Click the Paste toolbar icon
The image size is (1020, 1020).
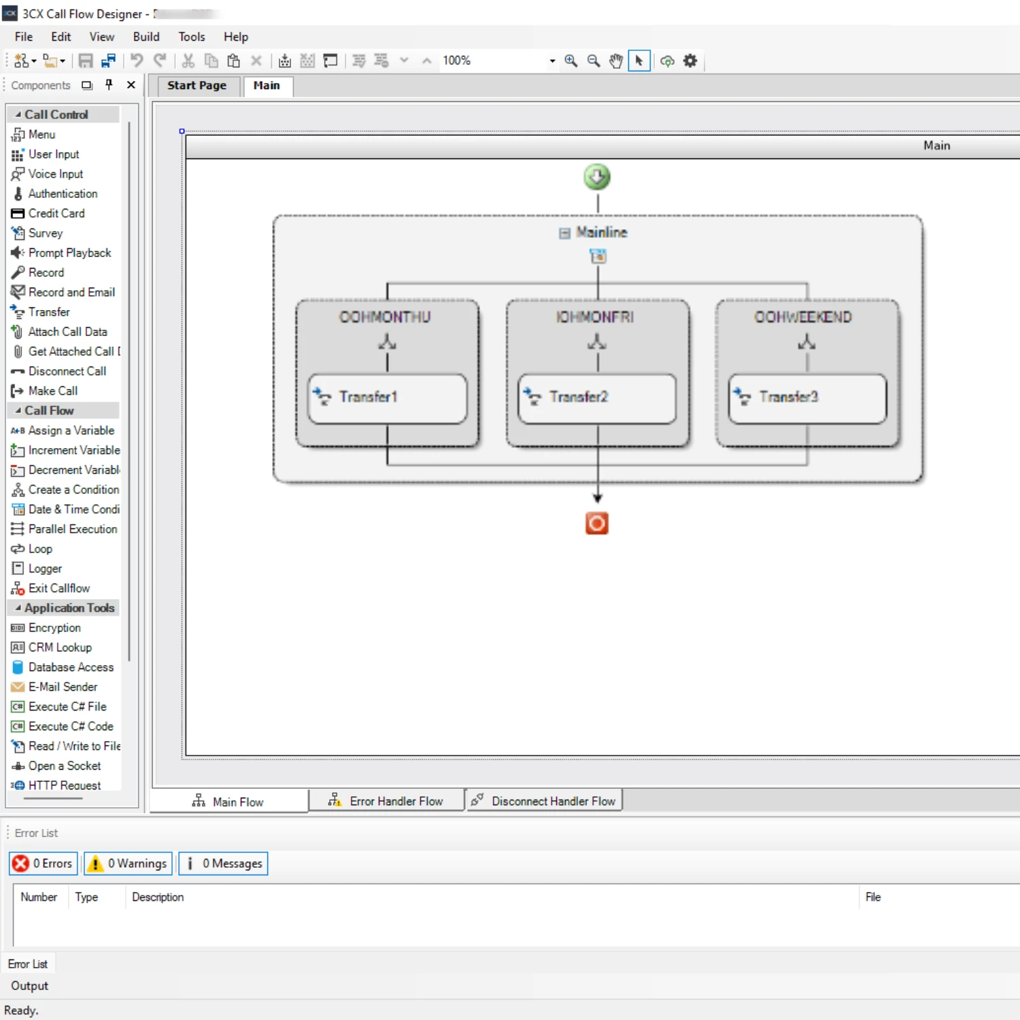(x=233, y=61)
